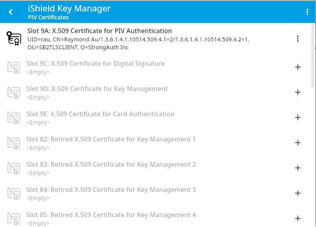316x227 pixels.
Task: Click empty certificate icon for Slot 9C
Action: pyautogui.click(x=14, y=67)
